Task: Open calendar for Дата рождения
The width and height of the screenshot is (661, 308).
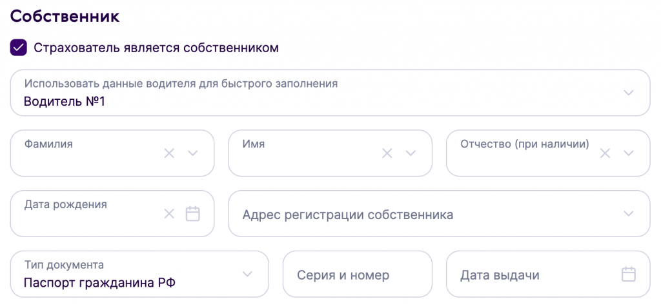Action: point(192,214)
